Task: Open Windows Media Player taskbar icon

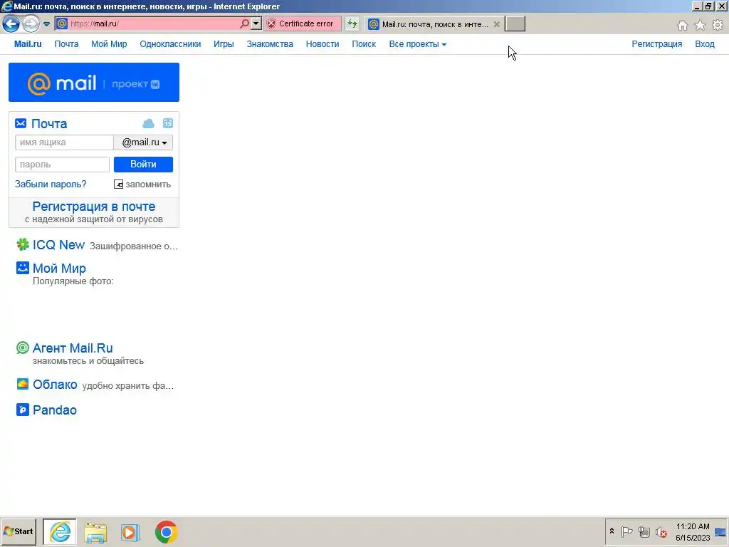Action: tap(131, 532)
